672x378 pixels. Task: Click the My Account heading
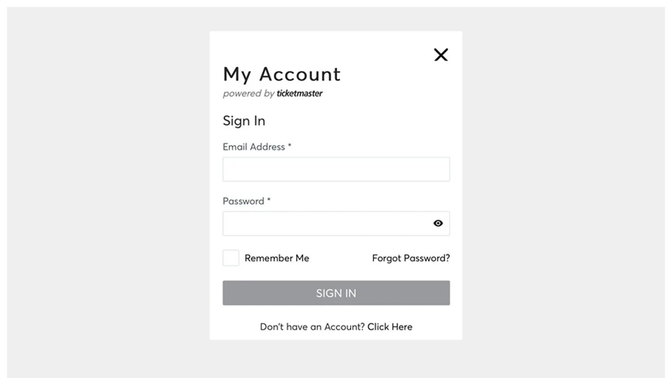coord(282,74)
